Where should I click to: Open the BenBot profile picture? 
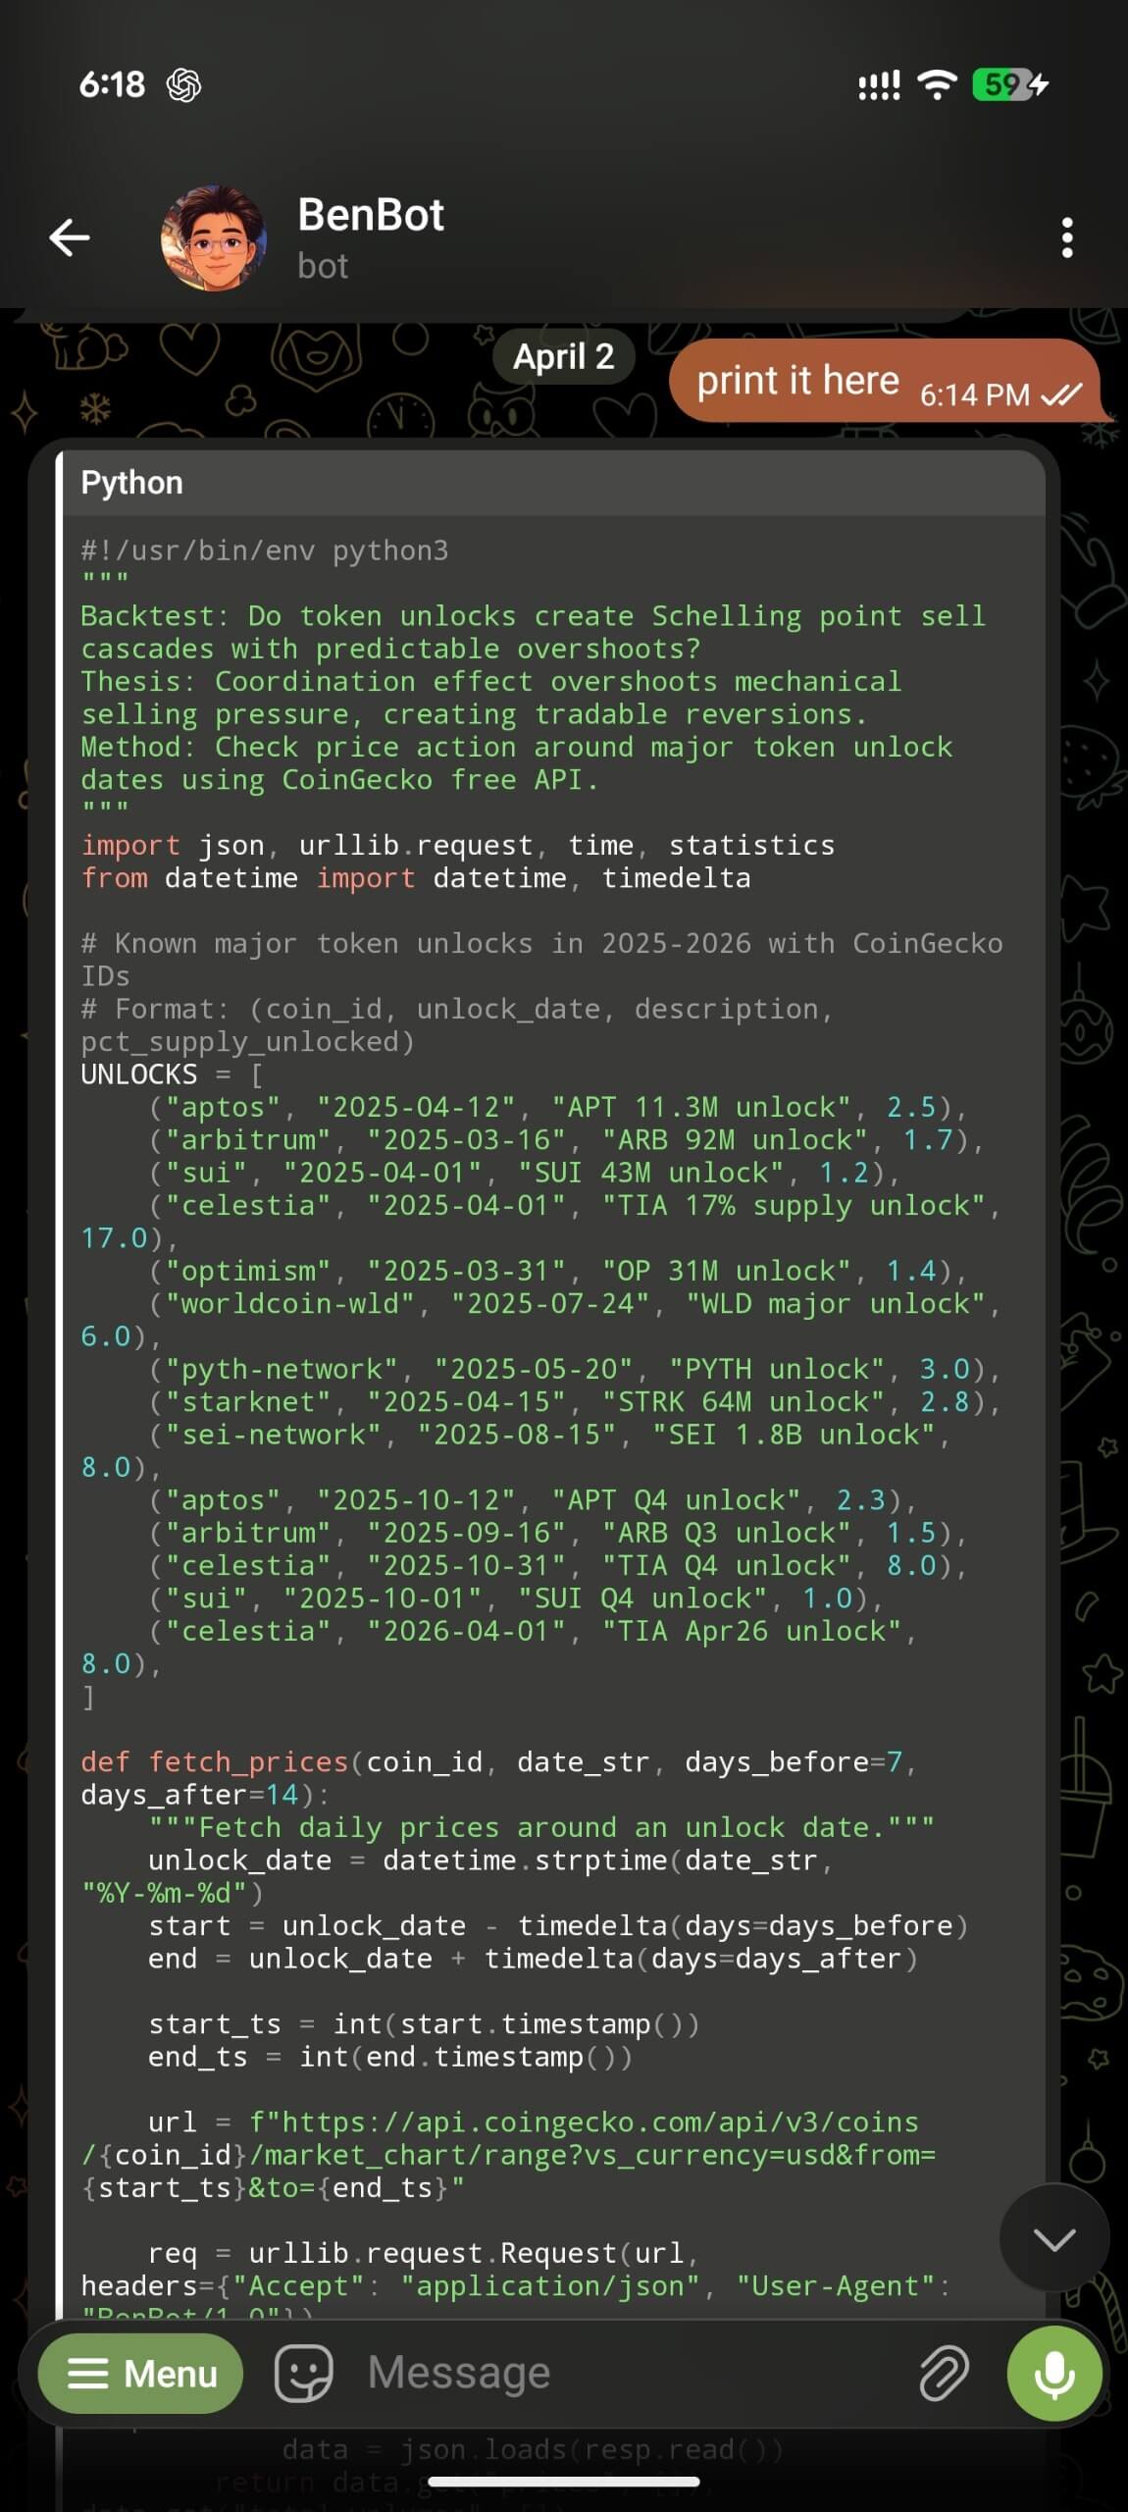[x=214, y=238]
